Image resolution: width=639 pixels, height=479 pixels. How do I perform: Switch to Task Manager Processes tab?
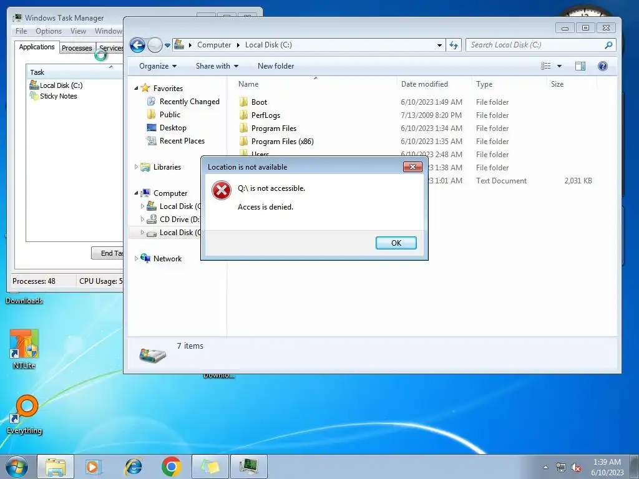pos(77,47)
